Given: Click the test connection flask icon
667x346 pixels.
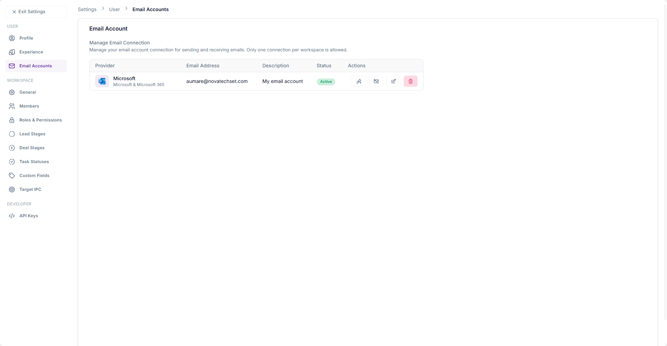Looking at the screenshot, I should (x=359, y=81).
